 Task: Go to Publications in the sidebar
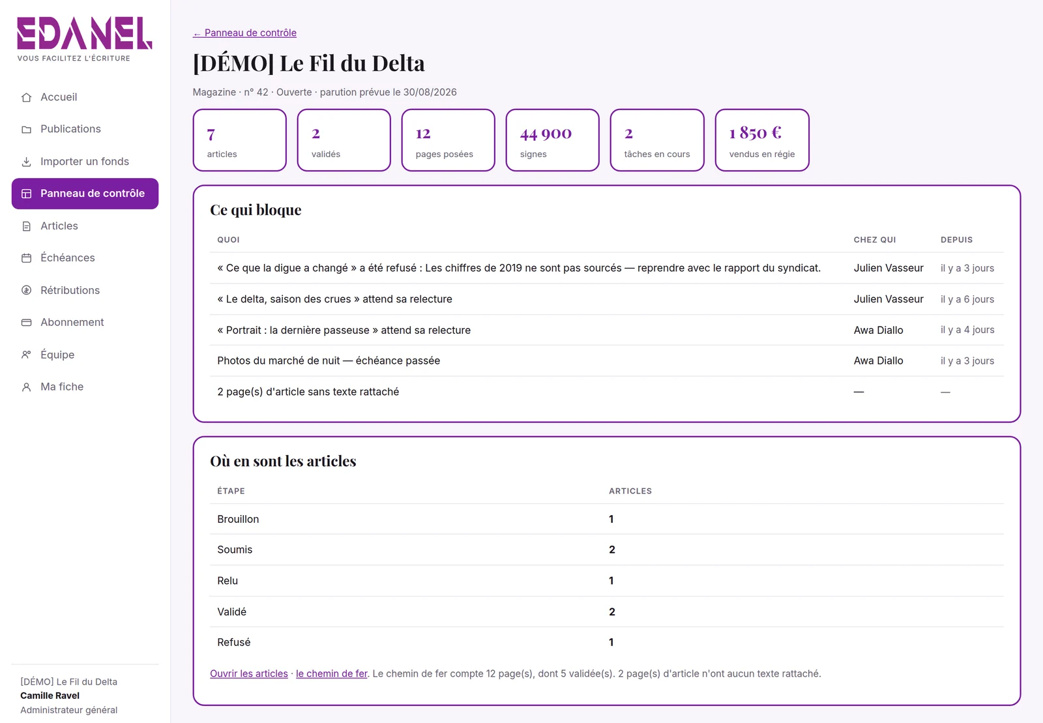(x=85, y=129)
